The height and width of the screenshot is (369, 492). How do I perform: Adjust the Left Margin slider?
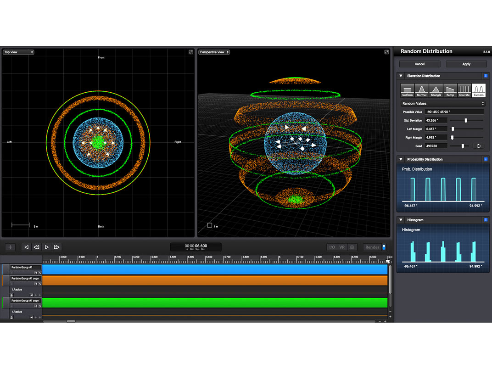coord(453,129)
